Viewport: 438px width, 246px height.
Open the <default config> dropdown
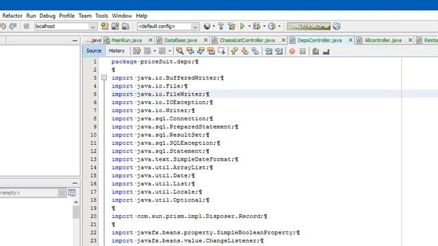(x=195, y=27)
